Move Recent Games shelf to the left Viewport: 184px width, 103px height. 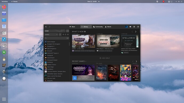coord(133,61)
